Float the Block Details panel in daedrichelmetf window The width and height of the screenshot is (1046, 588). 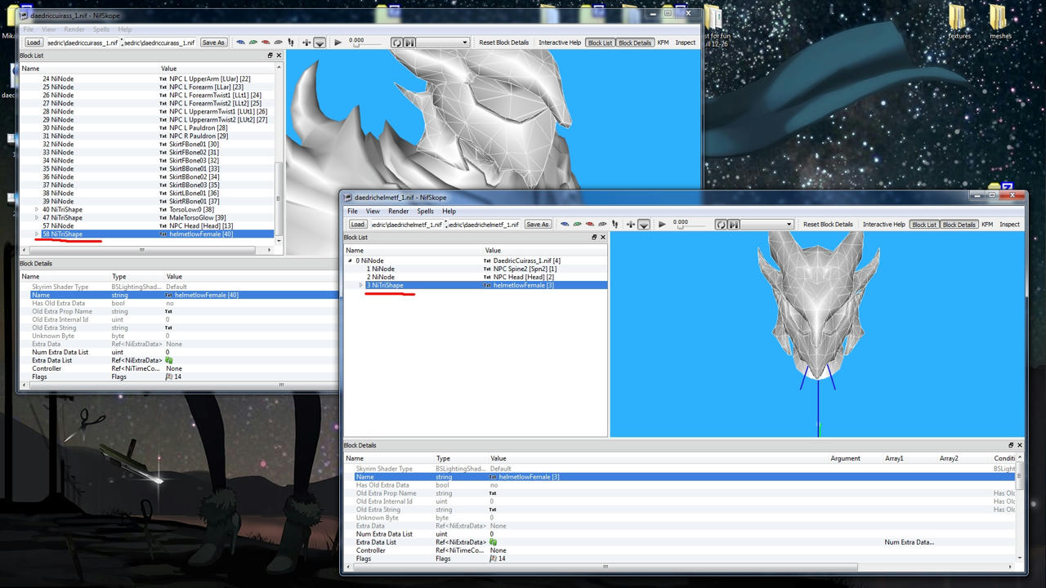click(1011, 445)
